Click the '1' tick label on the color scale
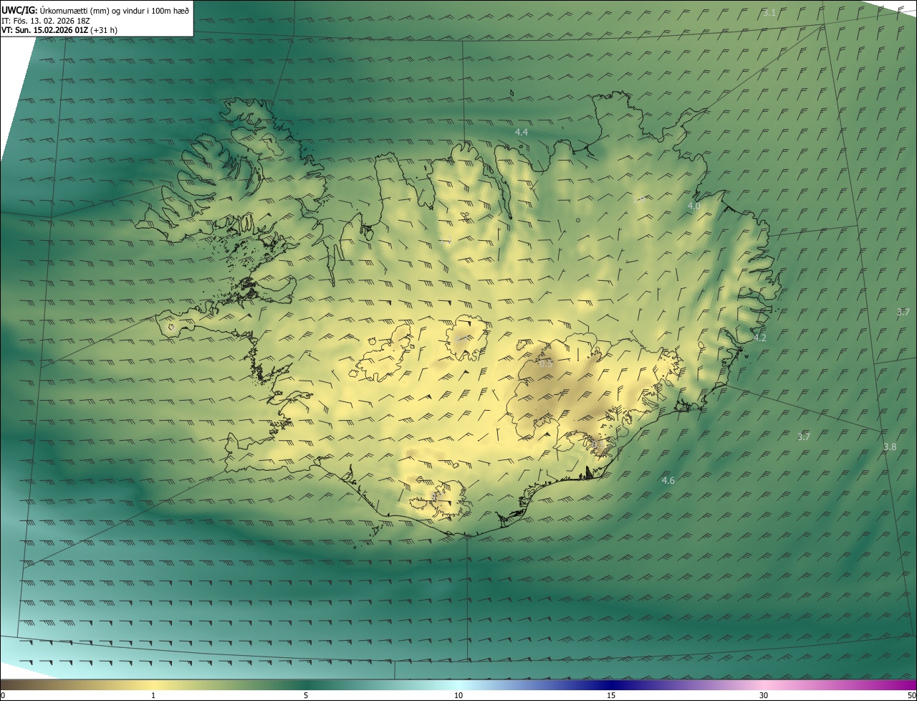The width and height of the screenshot is (917, 701). (153, 696)
